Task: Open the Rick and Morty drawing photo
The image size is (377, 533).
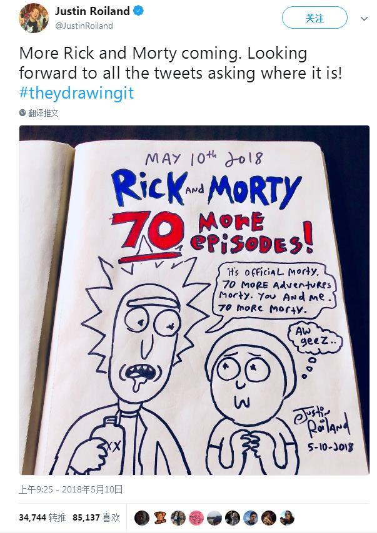Action: pyautogui.click(x=194, y=300)
